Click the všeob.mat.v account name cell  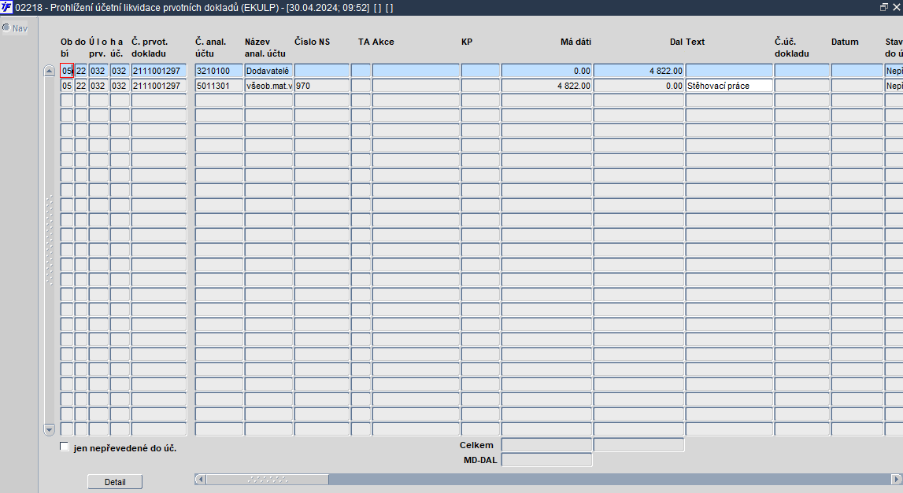[268, 86]
